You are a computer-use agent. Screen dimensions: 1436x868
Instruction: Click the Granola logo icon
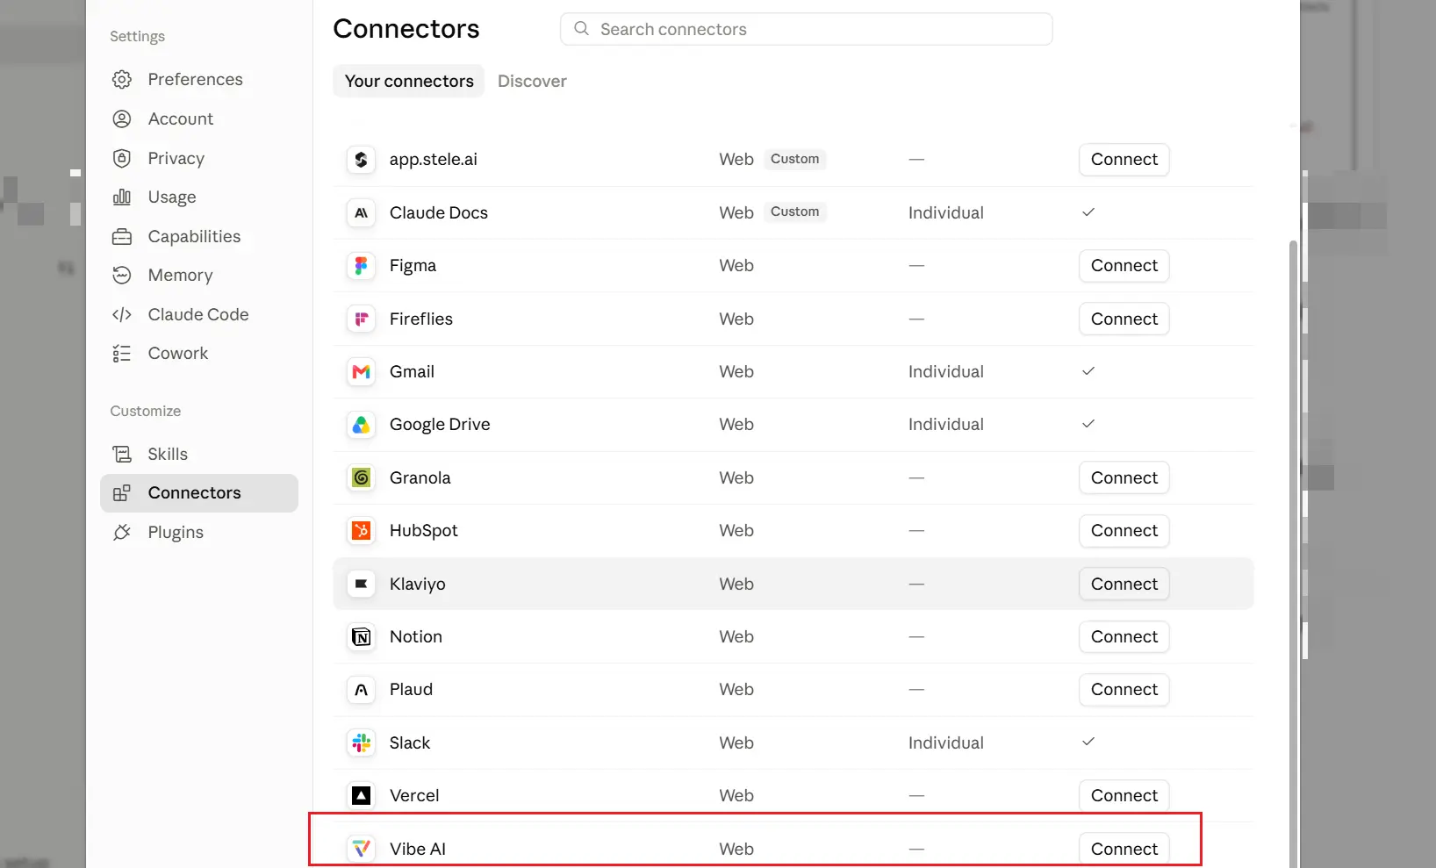point(361,477)
